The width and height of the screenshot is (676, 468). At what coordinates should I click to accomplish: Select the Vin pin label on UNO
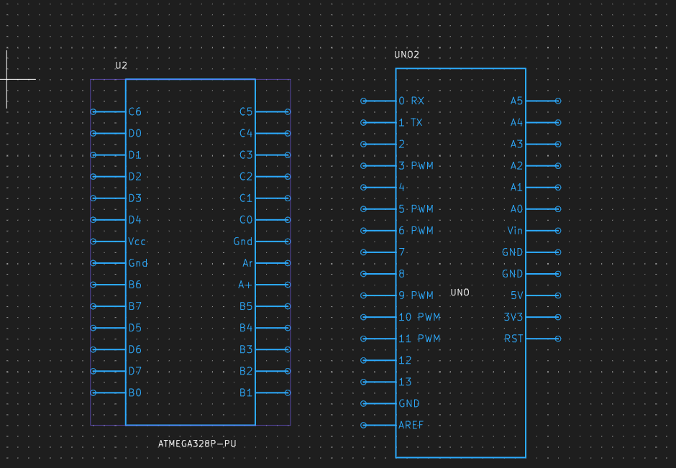[515, 231]
